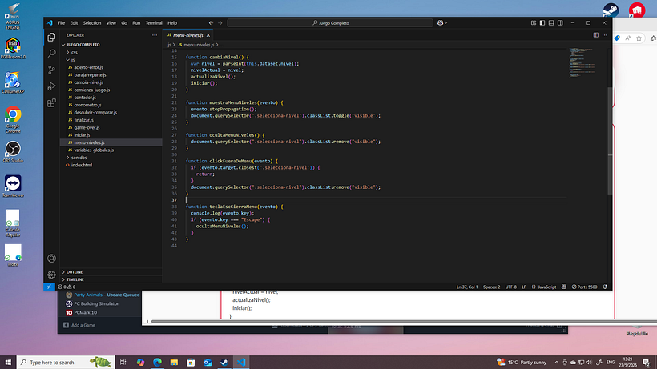
Task: Click the split editor right icon
Action: point(595,35)
